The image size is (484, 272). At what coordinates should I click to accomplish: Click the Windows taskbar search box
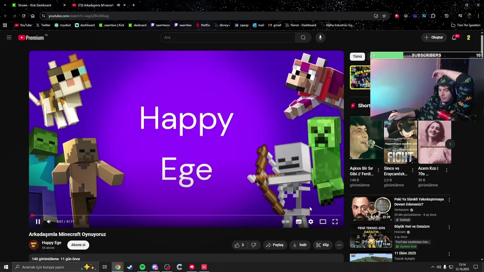point(55,267)
